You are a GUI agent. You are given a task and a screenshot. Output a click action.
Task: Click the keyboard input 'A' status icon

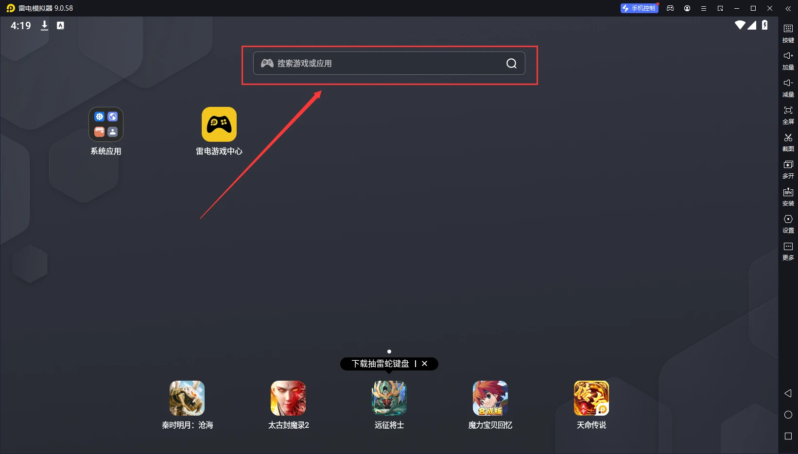click(x=60, y=25)
